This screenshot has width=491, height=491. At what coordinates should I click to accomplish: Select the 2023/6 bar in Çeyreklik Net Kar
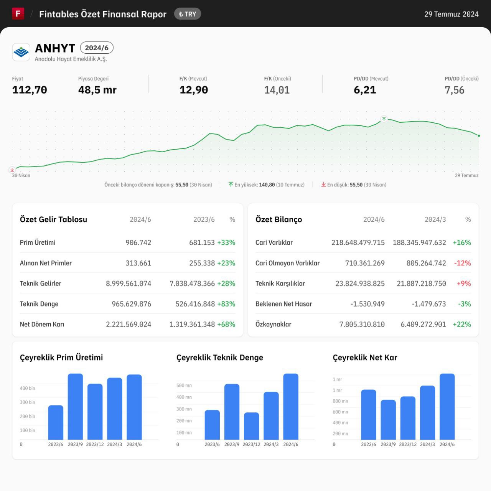point(369,415)
